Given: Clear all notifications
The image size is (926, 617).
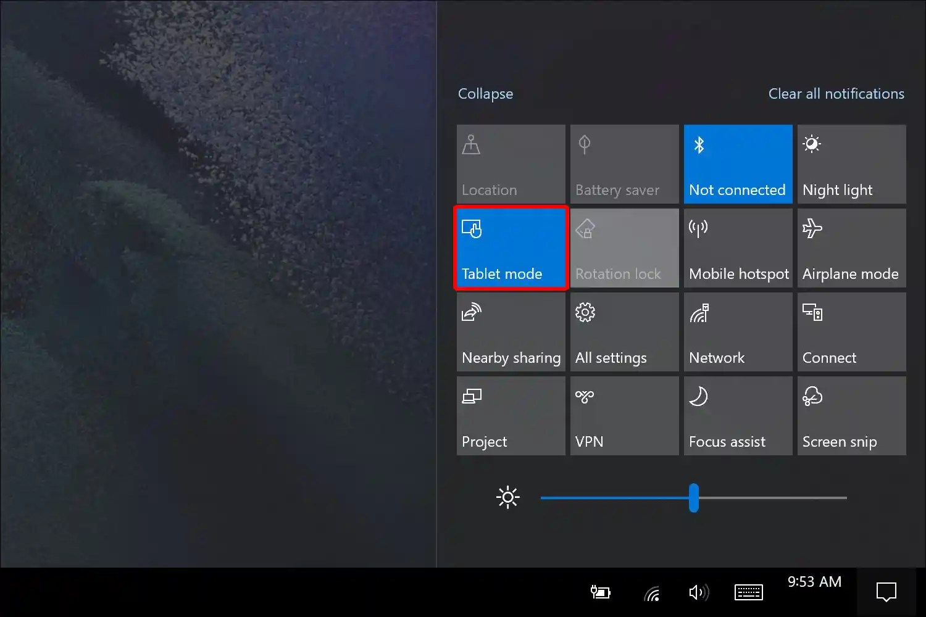Looking at the screenshot, I should pyautogui.click(x=836, y=93).
